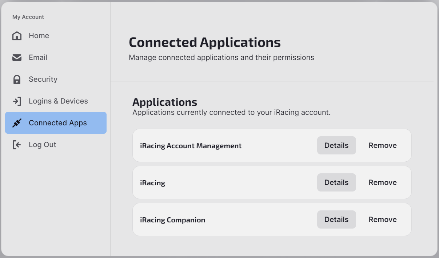Click the Log Out door icon
The width and height of the screenshot is (439, 258).
pyautogui.click(x=17, y=145)
